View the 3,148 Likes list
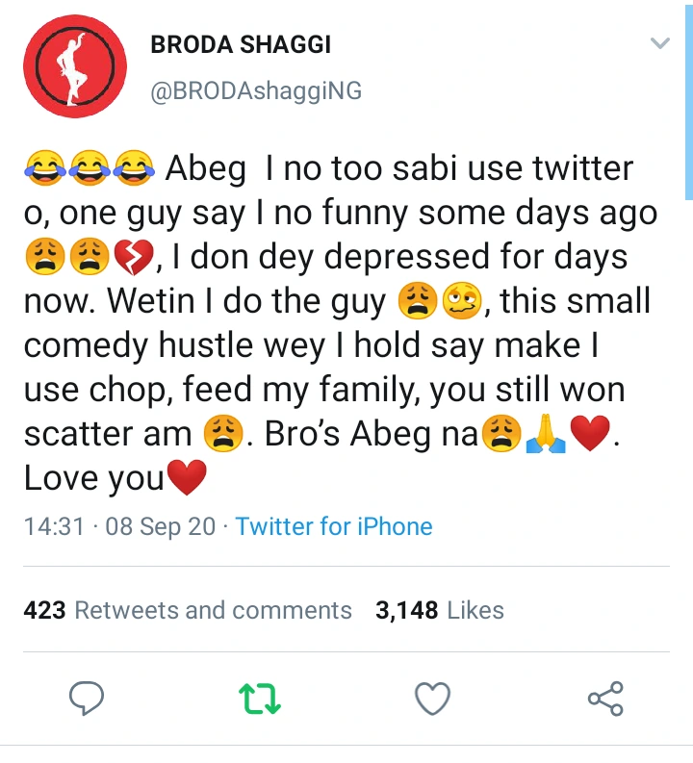Viewport: 693px width, 763px height. [x=440, y=610]
